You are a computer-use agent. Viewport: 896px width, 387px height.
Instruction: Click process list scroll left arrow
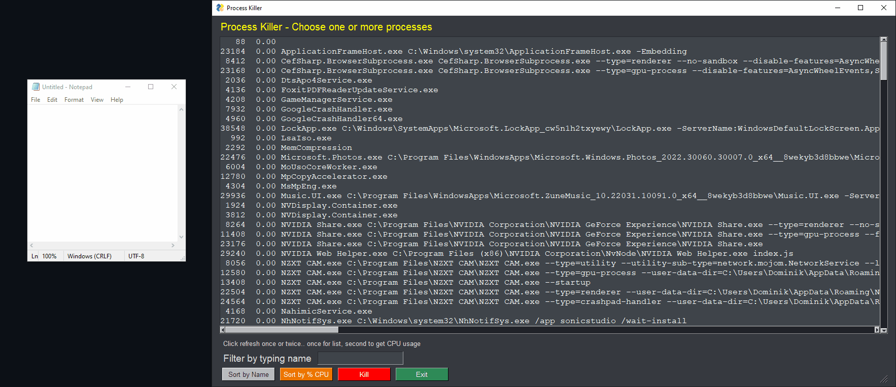tap(223, 330)
